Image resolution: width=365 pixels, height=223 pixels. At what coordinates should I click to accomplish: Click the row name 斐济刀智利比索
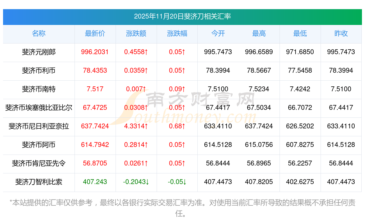click(x=39, y=182)
